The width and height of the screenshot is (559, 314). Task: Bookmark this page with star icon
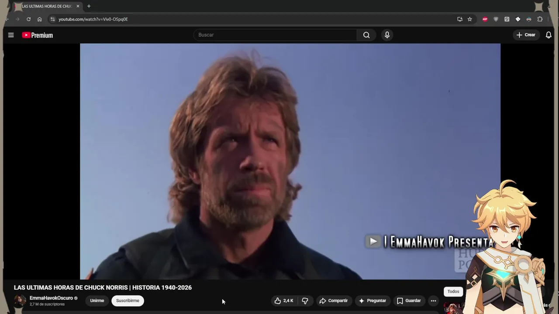coord(470,19)
